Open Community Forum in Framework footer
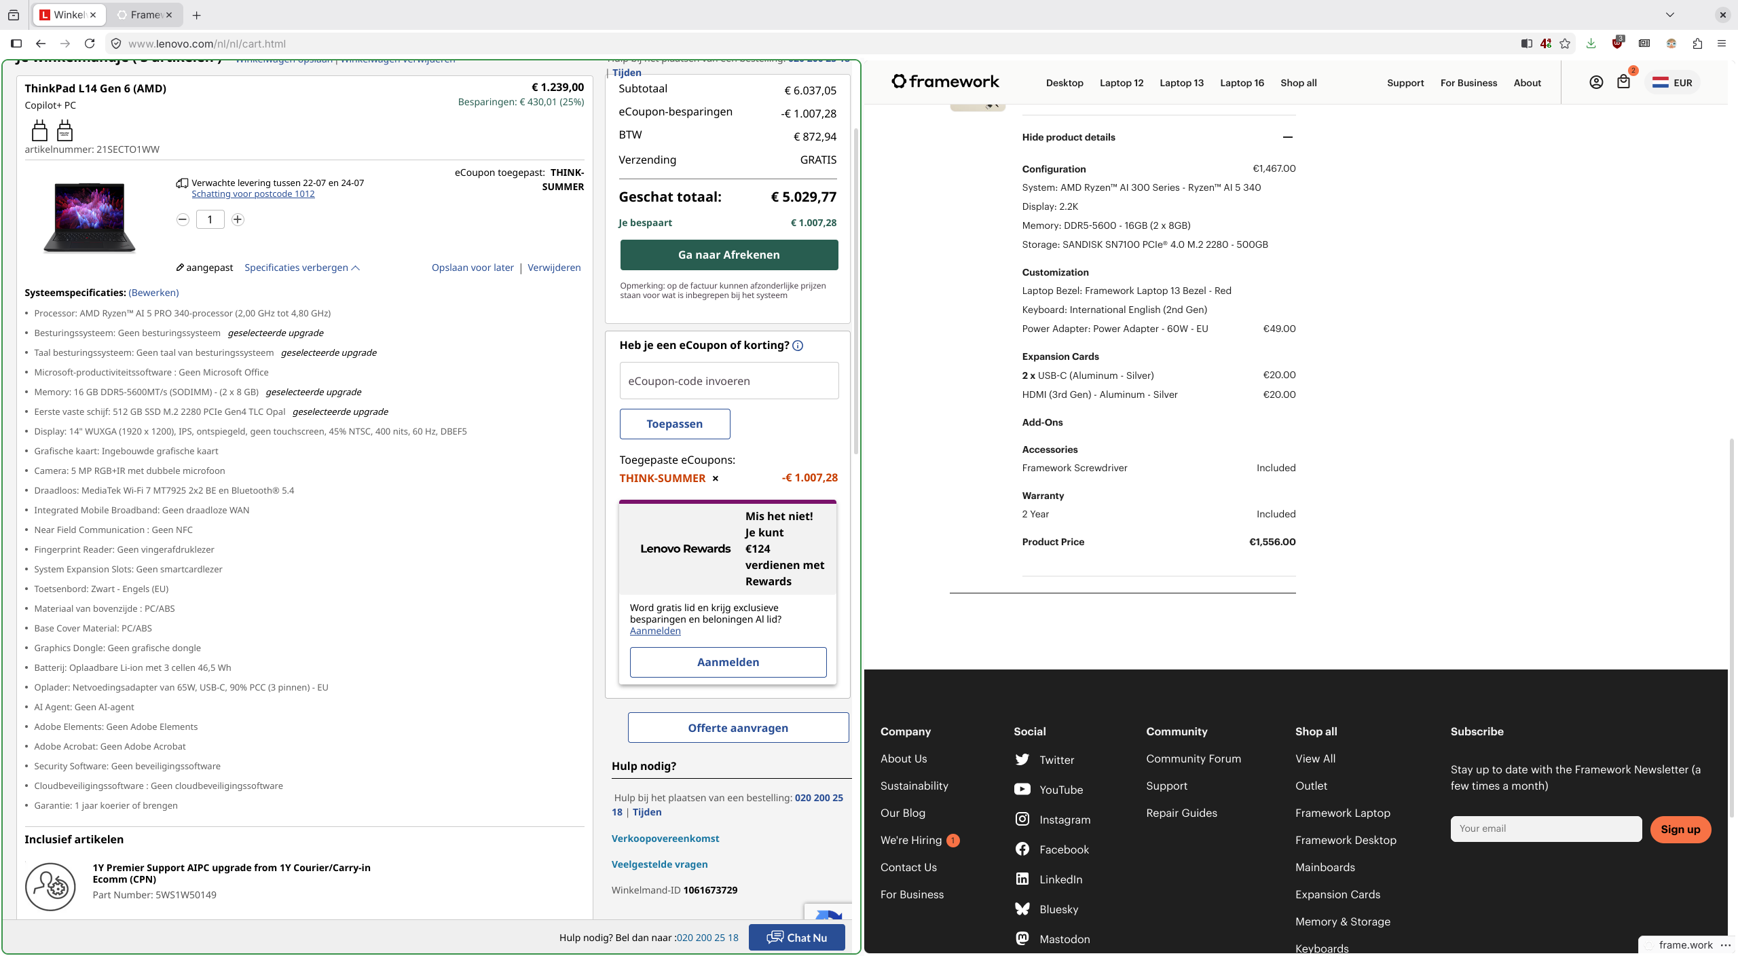 [1194, 759]
